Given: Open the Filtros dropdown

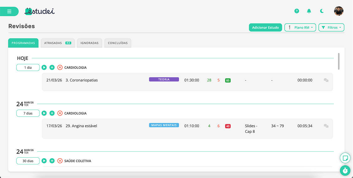Looking at the screenshot, I should [331, 28].
